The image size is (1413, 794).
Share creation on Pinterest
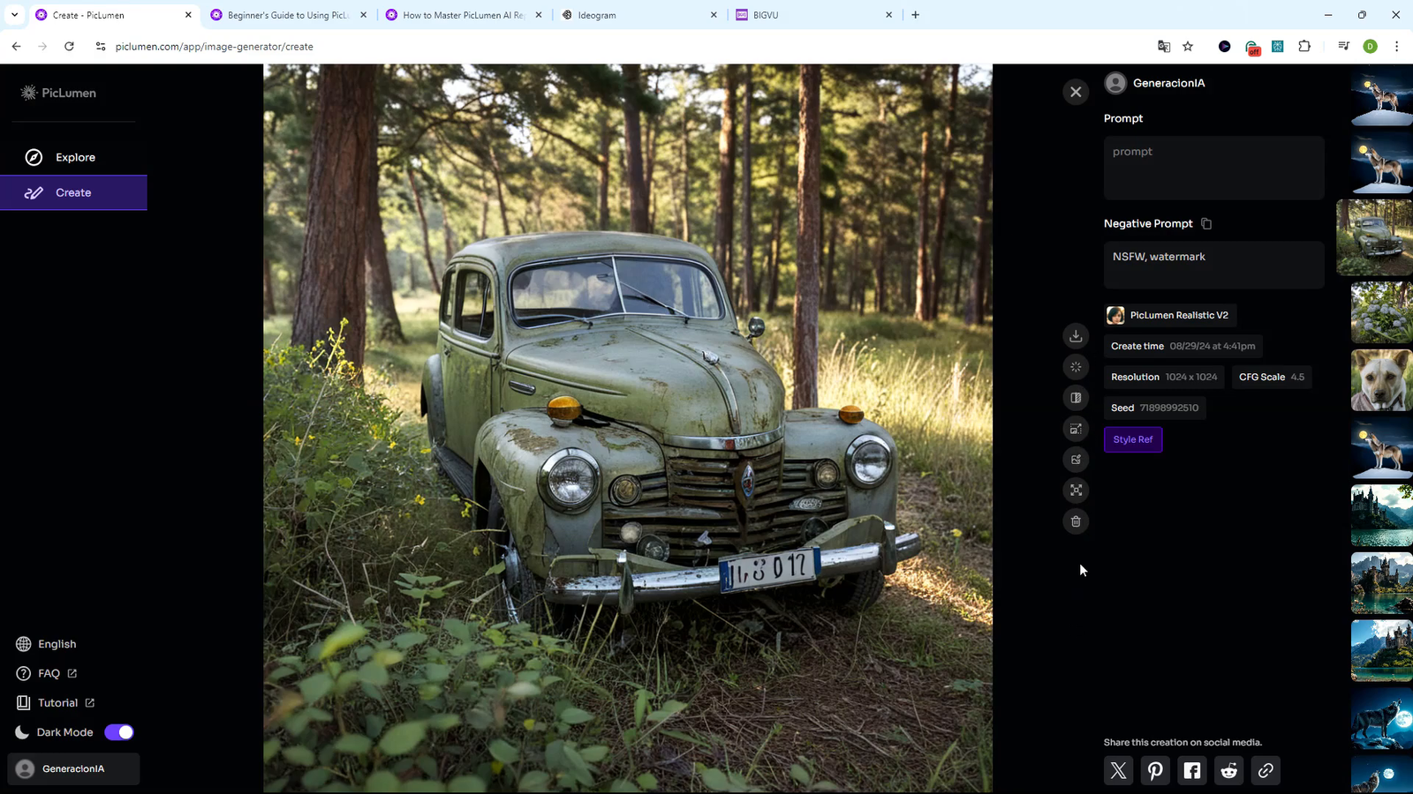coord(1155,770)
